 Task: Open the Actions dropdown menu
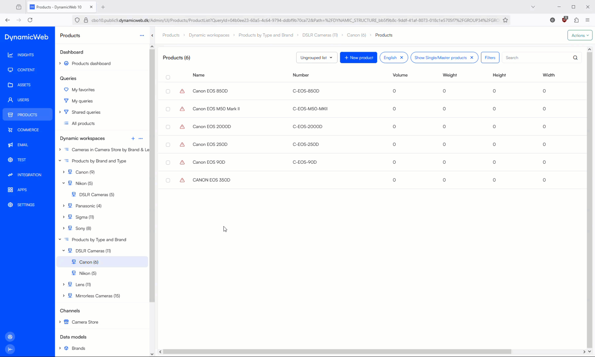pos(580,35)
